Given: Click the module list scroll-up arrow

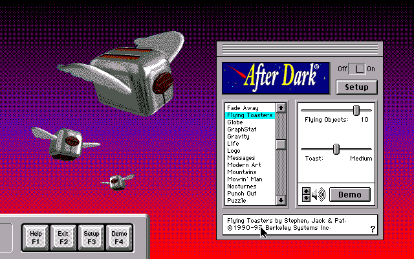Looking at the screenshot, I should coord(281,108).
